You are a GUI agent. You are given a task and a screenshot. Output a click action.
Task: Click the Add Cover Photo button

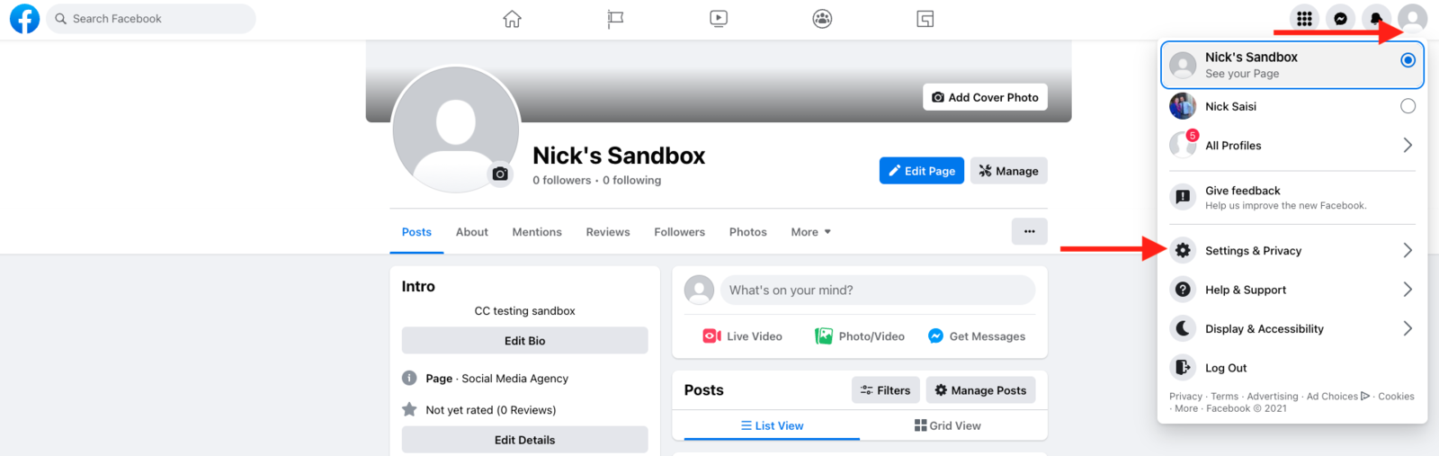985,97
